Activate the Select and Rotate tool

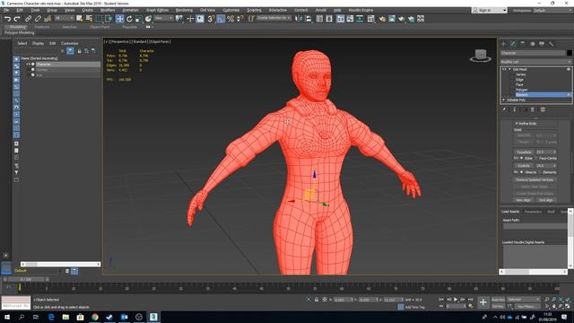pos(129,19)
